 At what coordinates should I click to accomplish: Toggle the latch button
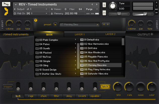[x=105, y=87]
